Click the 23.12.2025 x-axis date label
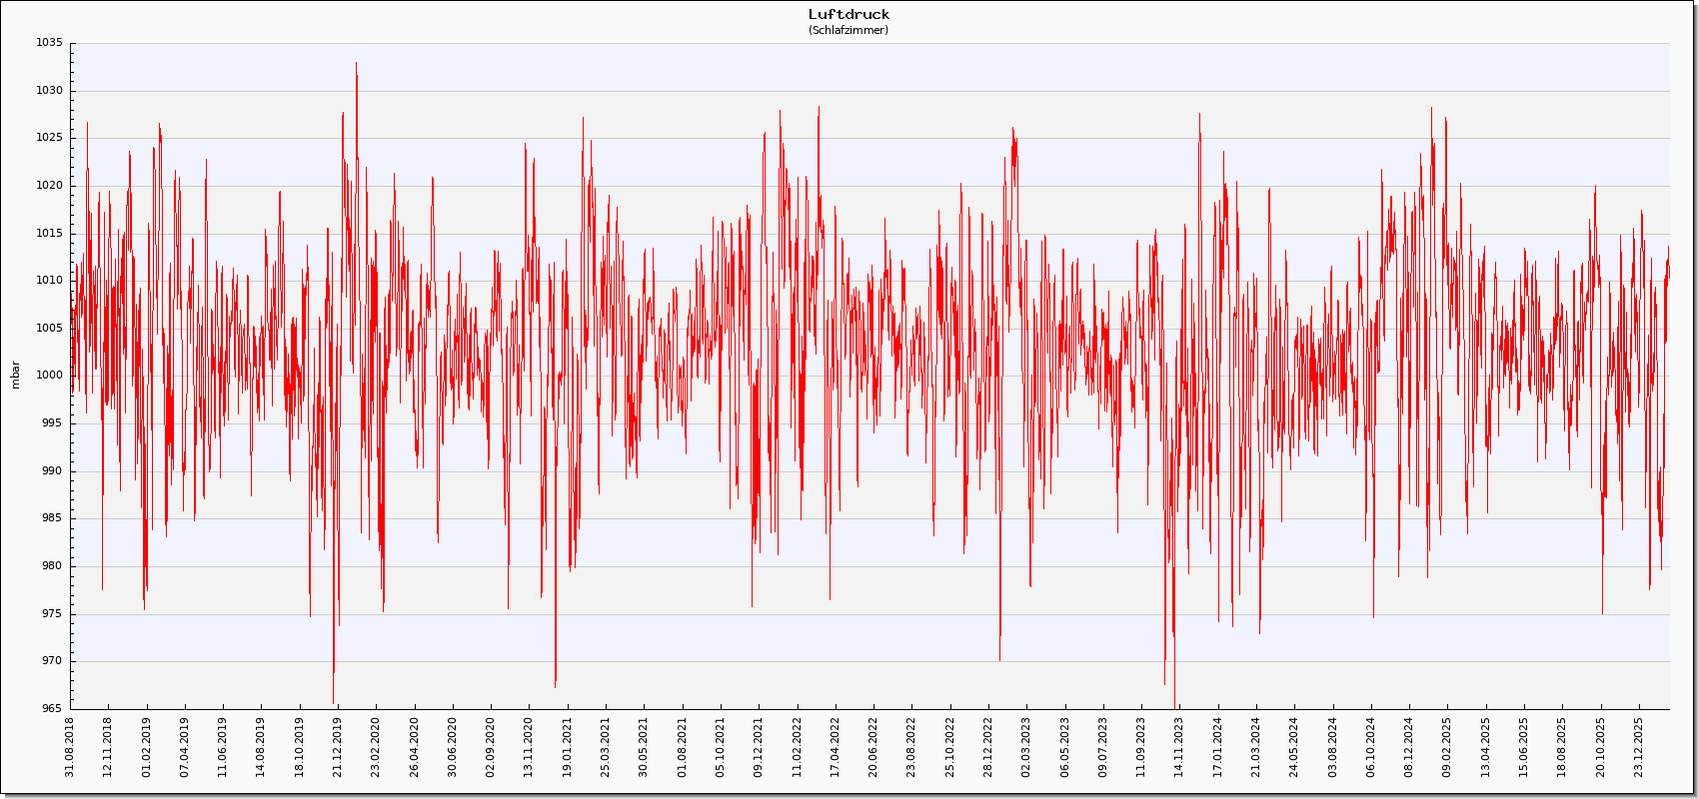The image size is (1699, 799). coord(1639,745)
